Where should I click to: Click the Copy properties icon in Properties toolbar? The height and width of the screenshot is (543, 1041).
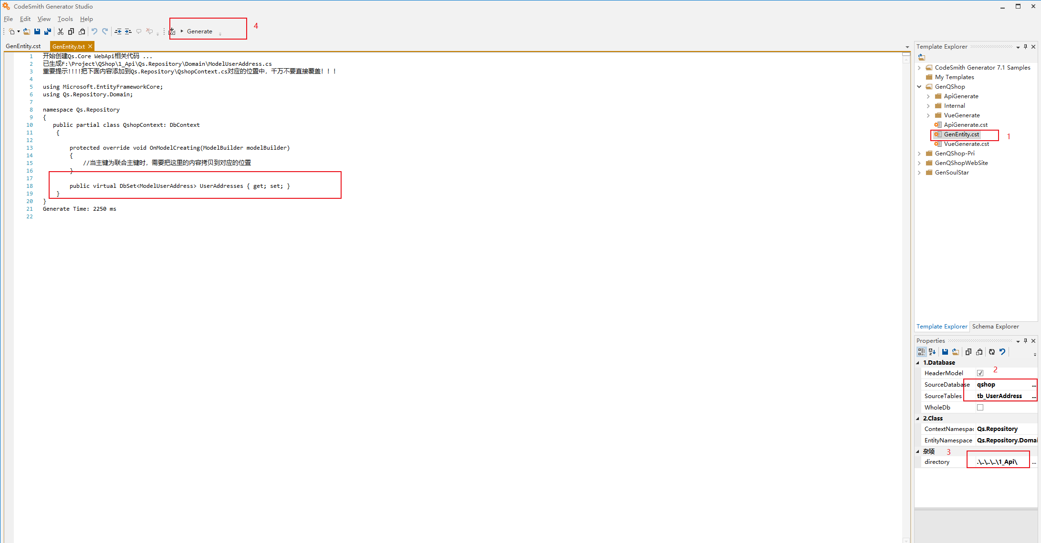(x=968, y=352)
